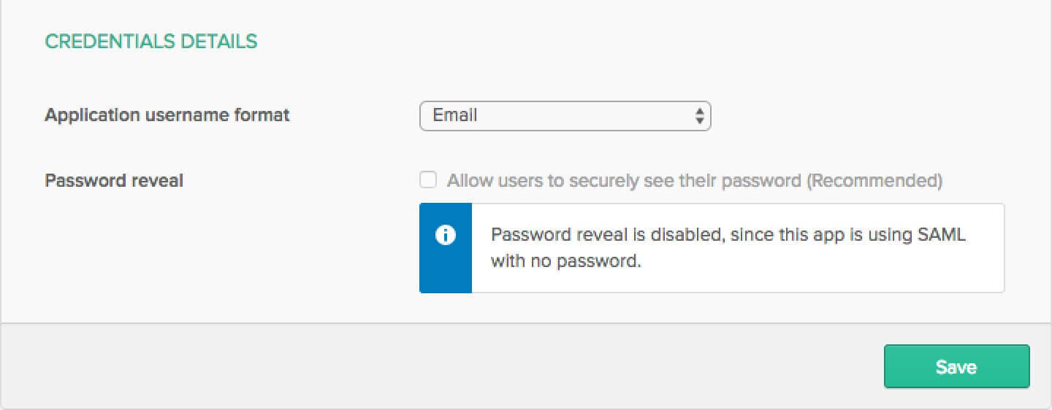Click "with no password." line in the notice
Image resolution: width=1052 pixels, height=410 pixels.
click(x=565, y=260)
